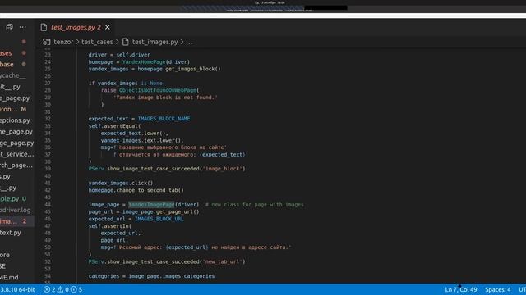Click the folder icon before tenzor breadcrumb

(x=47, y=42)
